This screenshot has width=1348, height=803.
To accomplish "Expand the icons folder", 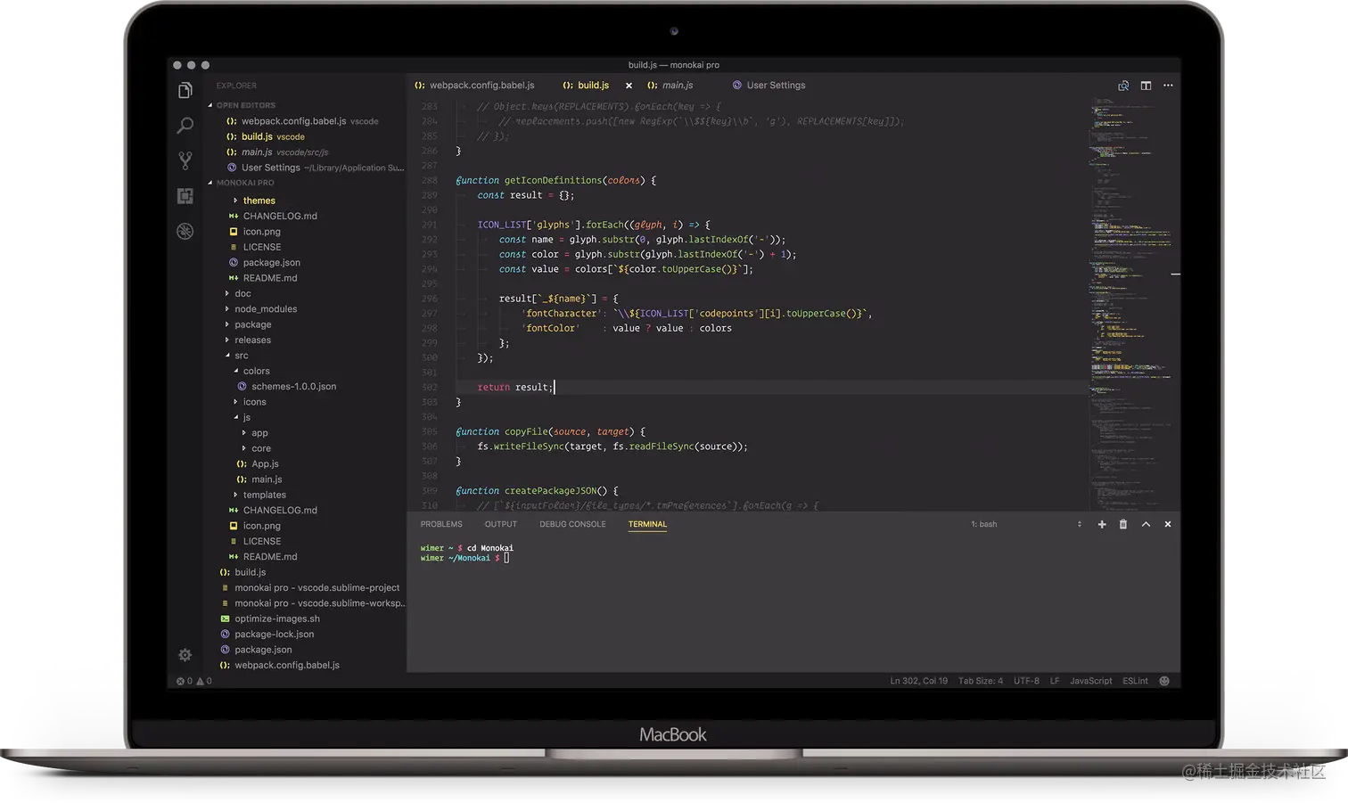I will (x=254, y=402).
